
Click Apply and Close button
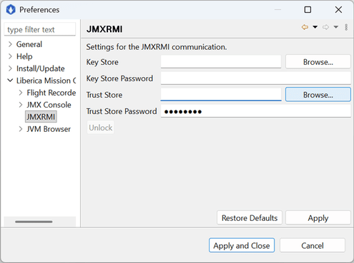point(242,245)
